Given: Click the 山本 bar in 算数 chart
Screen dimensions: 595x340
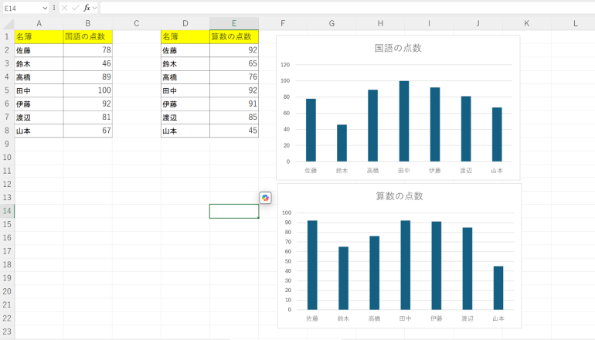Looking at the screenshot, I should tap(498, 287).
